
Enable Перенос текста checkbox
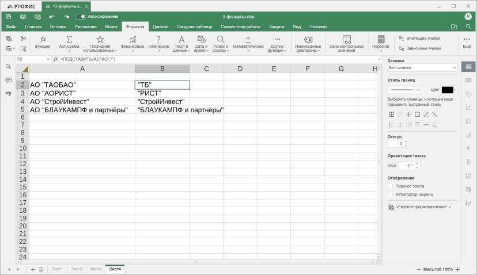coord(391,186)
